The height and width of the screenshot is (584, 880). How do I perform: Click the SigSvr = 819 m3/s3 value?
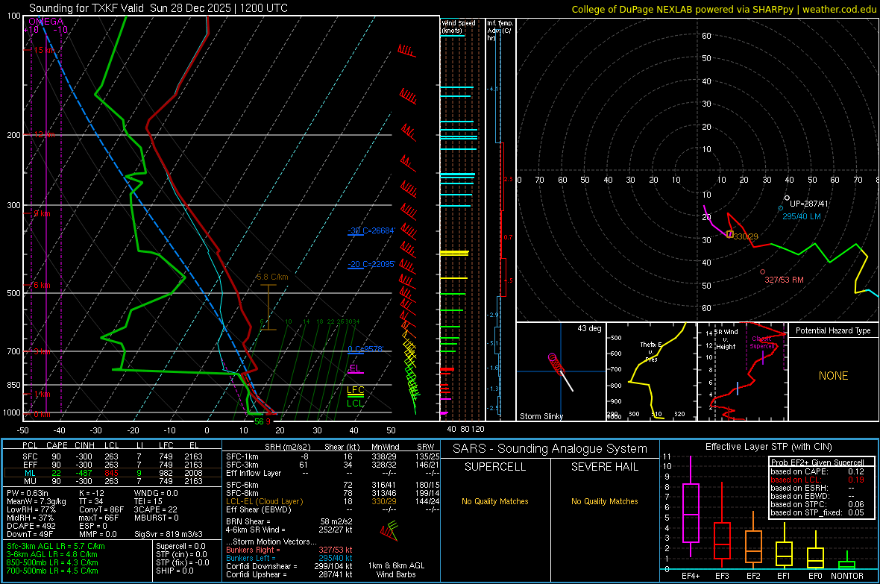169,534
